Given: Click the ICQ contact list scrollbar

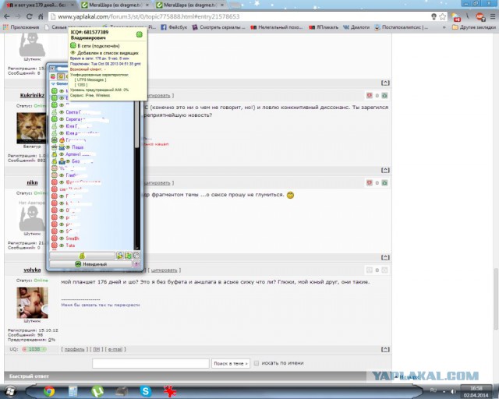Looking at the screenshot, I should [x=137, y=124].
